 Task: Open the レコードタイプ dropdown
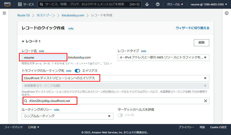point(163,57)
